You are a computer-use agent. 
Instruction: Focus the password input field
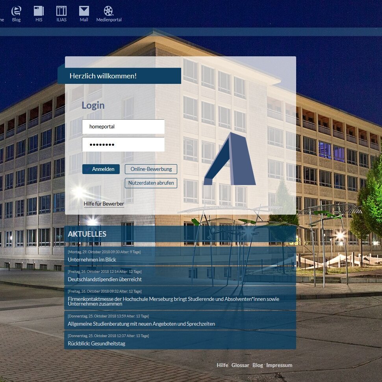pyautogui.click(x=123, y=145)
